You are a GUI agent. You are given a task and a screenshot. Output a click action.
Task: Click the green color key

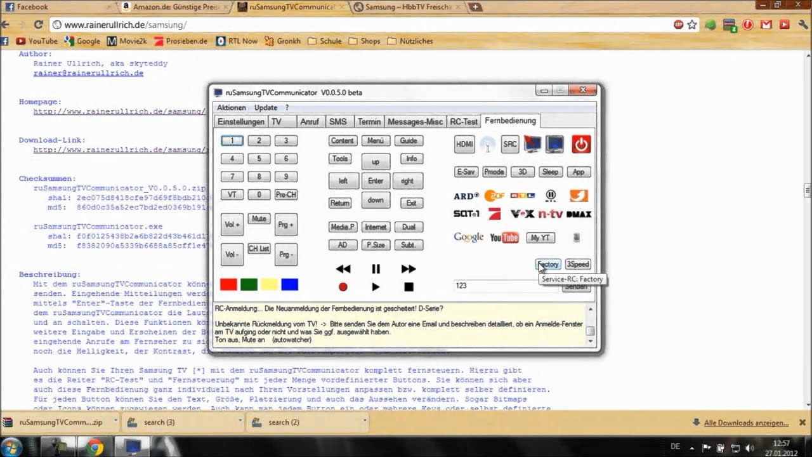click(x=249, y=284)
